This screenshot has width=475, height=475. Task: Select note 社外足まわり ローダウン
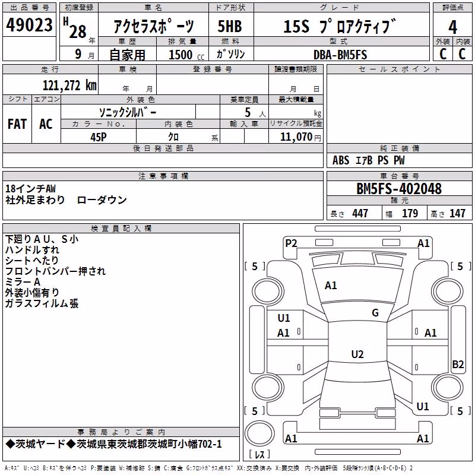pos(66,200)
